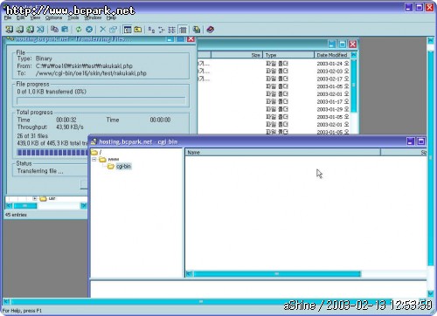Minimize the Transferring Files dialog

pyautogui.click(x=170, y=38)
